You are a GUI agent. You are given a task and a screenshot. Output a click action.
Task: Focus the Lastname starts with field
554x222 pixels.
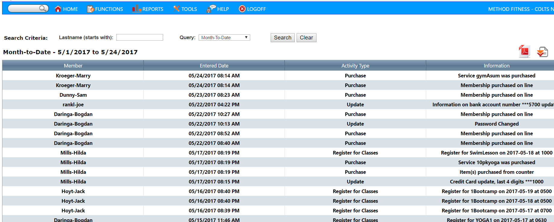tap(140, 37)
